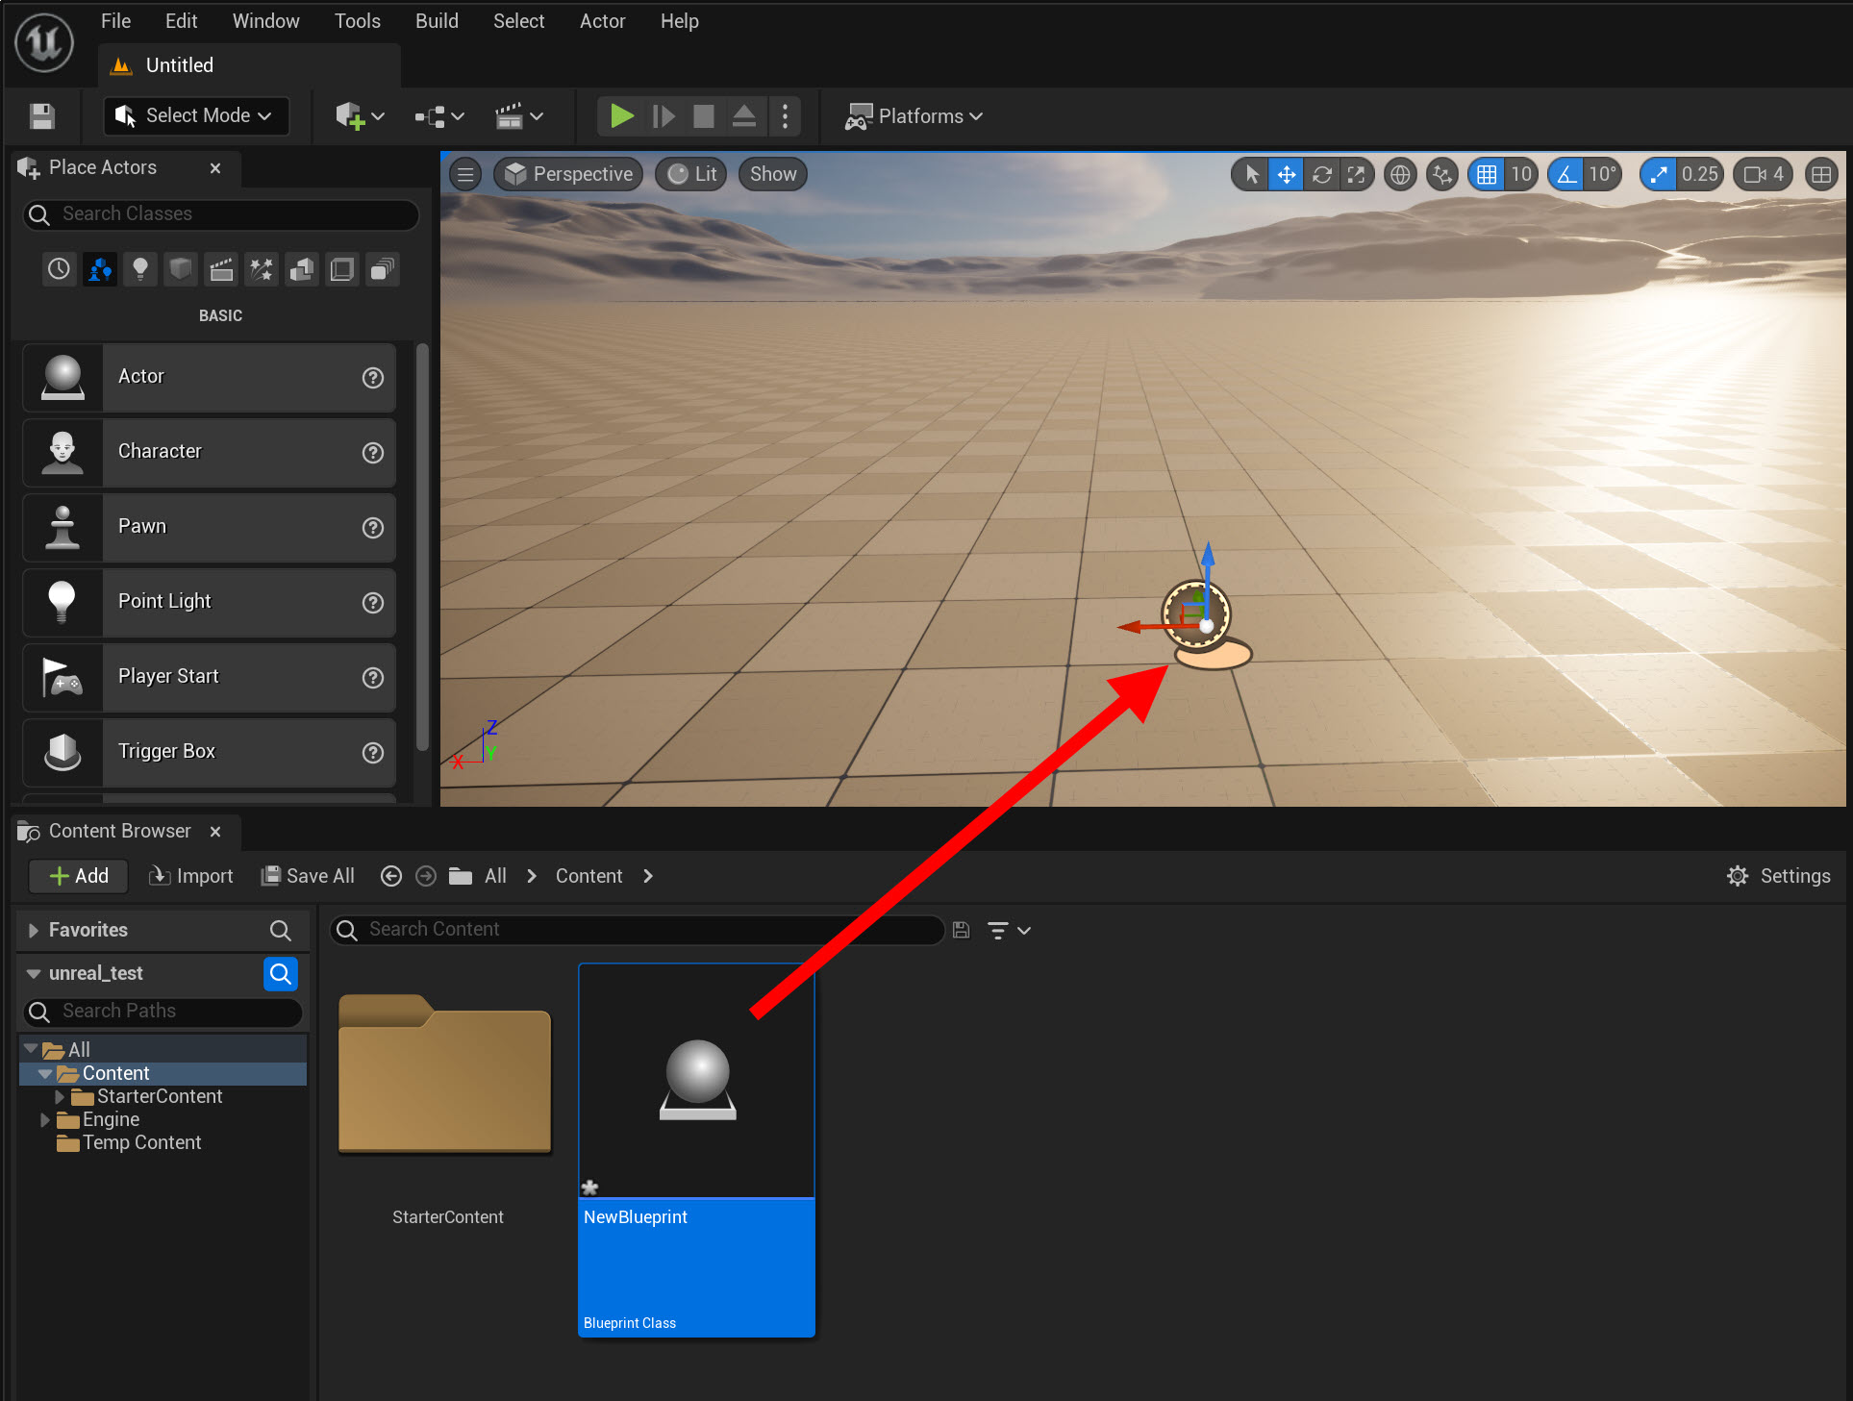Screen dimensions: 1853x1401
Task: Click the Actor help question mark
Action: pos(372,378)
